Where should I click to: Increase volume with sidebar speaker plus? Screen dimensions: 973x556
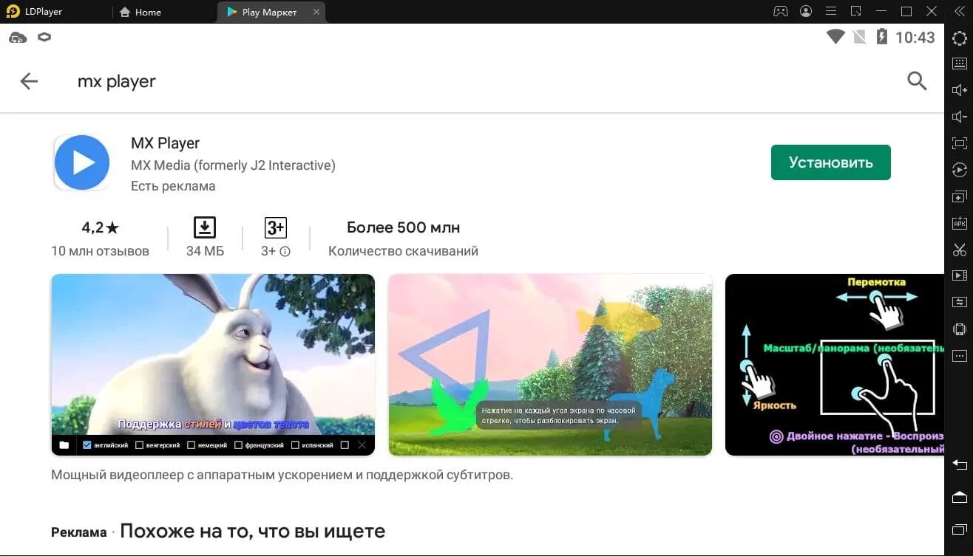959,90
